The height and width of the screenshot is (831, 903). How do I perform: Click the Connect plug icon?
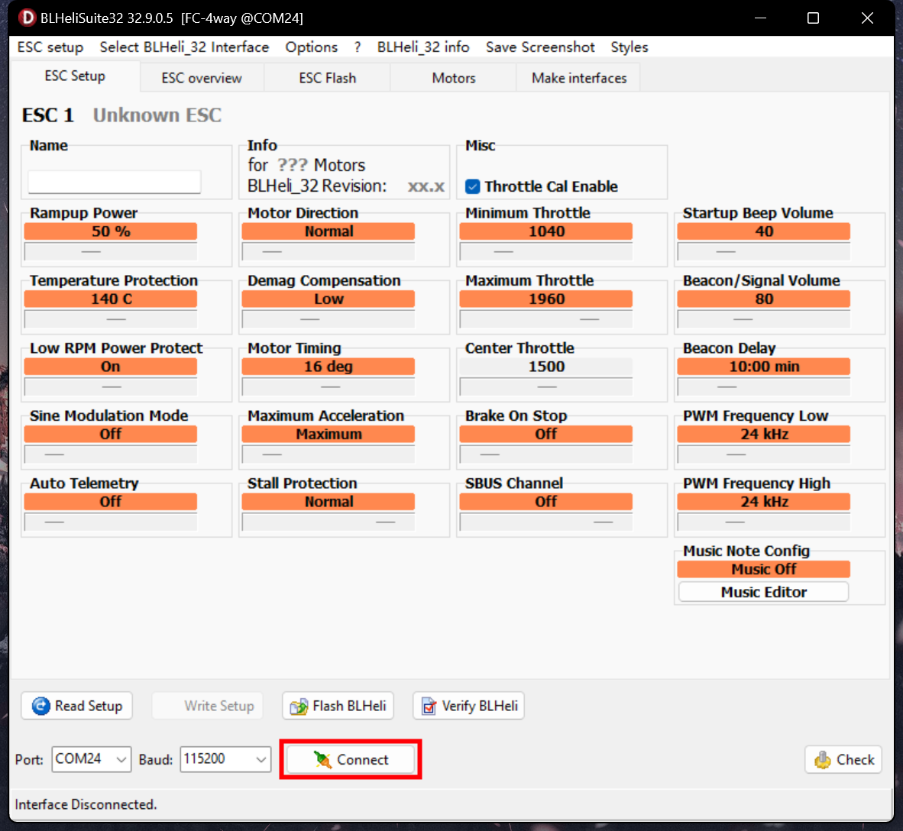coord(322,760)
